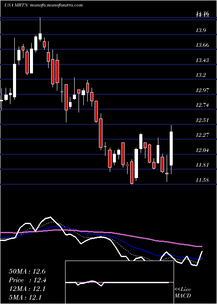Click the '5MA : 12.1' legend entry
This screenshot has width=217, height=304.
pyautogui.click(x=25, y=297)
